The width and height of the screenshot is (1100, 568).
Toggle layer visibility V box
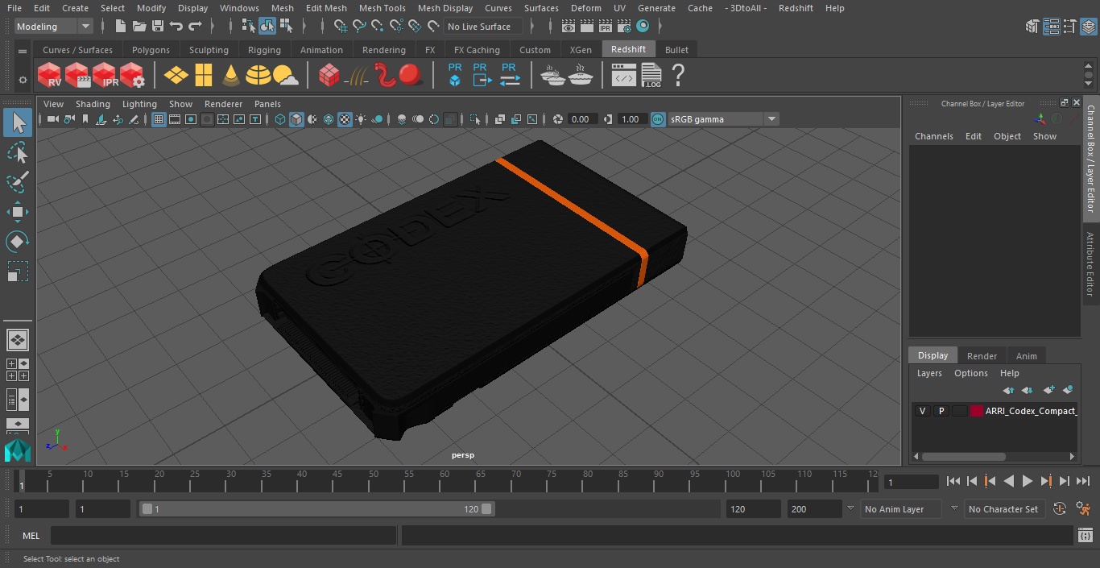pos(922,411)
